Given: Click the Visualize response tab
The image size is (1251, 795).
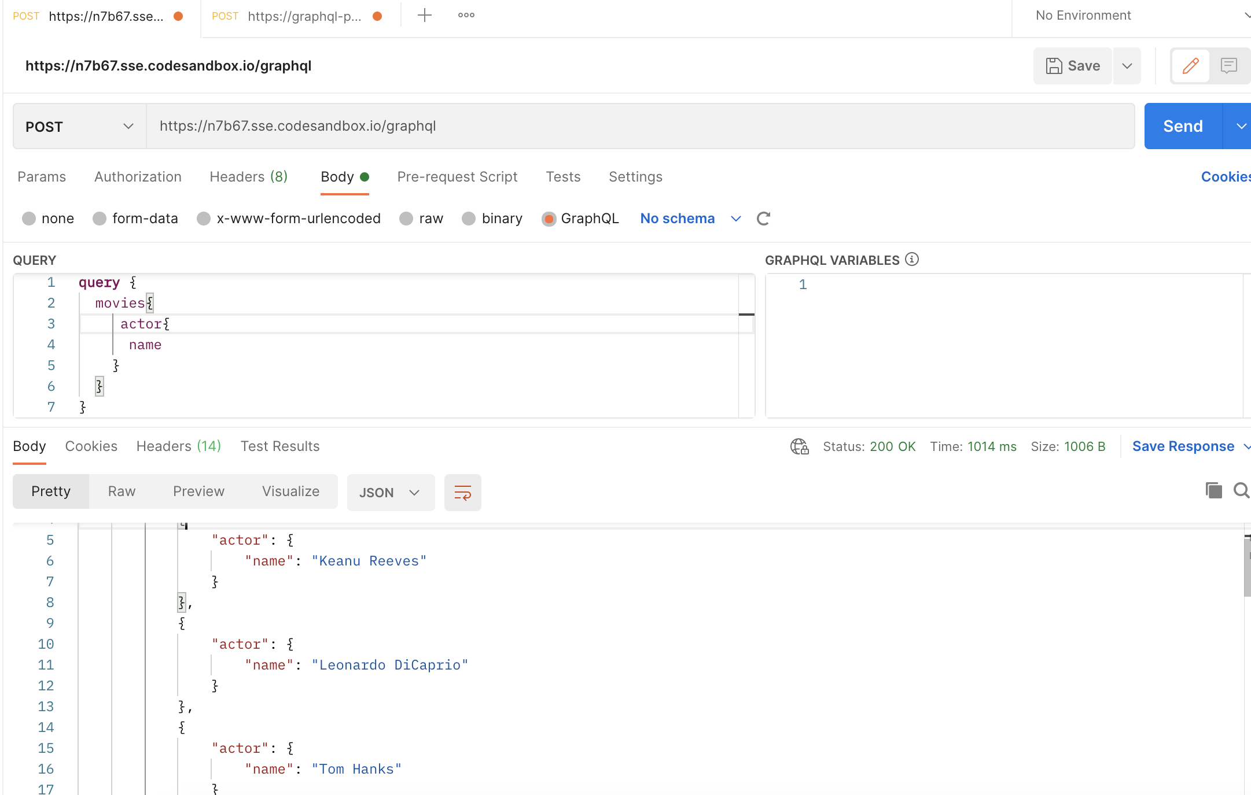Looking at the screenshot, I should click(290, 491).
